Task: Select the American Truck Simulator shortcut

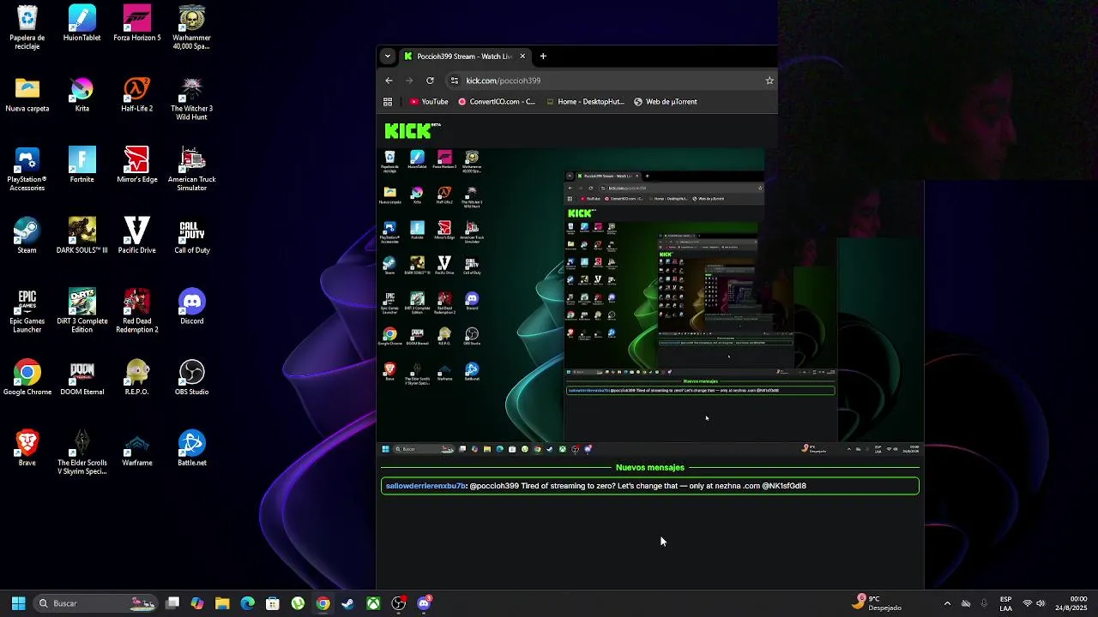Action: coord(192,170)
